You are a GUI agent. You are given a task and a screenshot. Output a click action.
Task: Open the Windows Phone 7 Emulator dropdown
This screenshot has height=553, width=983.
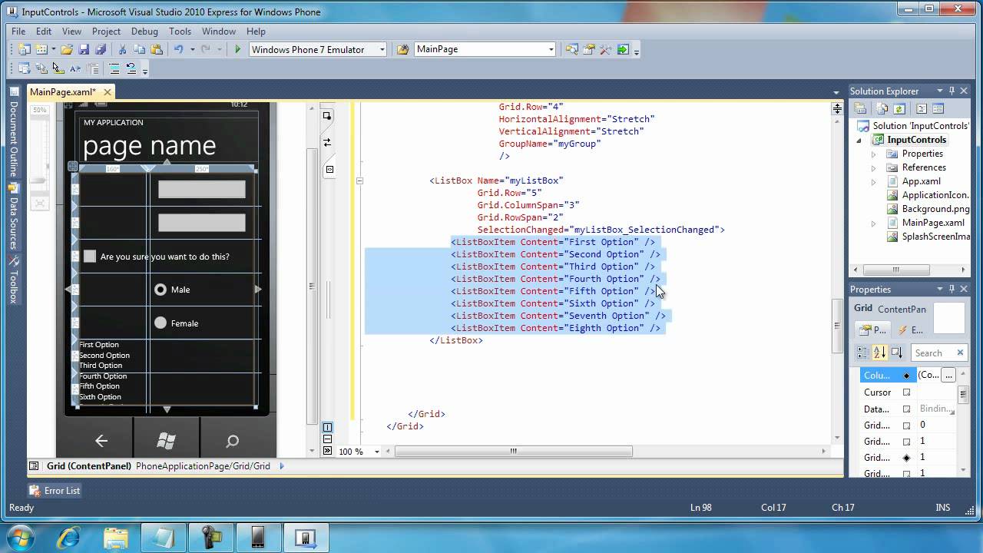tap(382, 49)
